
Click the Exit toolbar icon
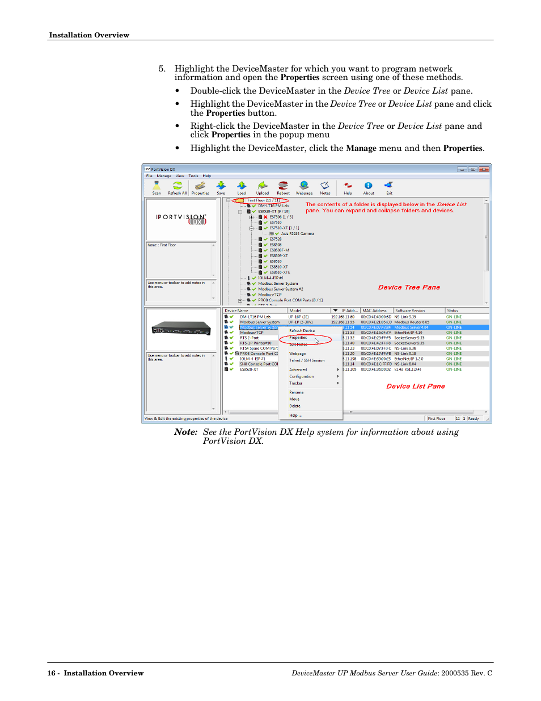389,188
